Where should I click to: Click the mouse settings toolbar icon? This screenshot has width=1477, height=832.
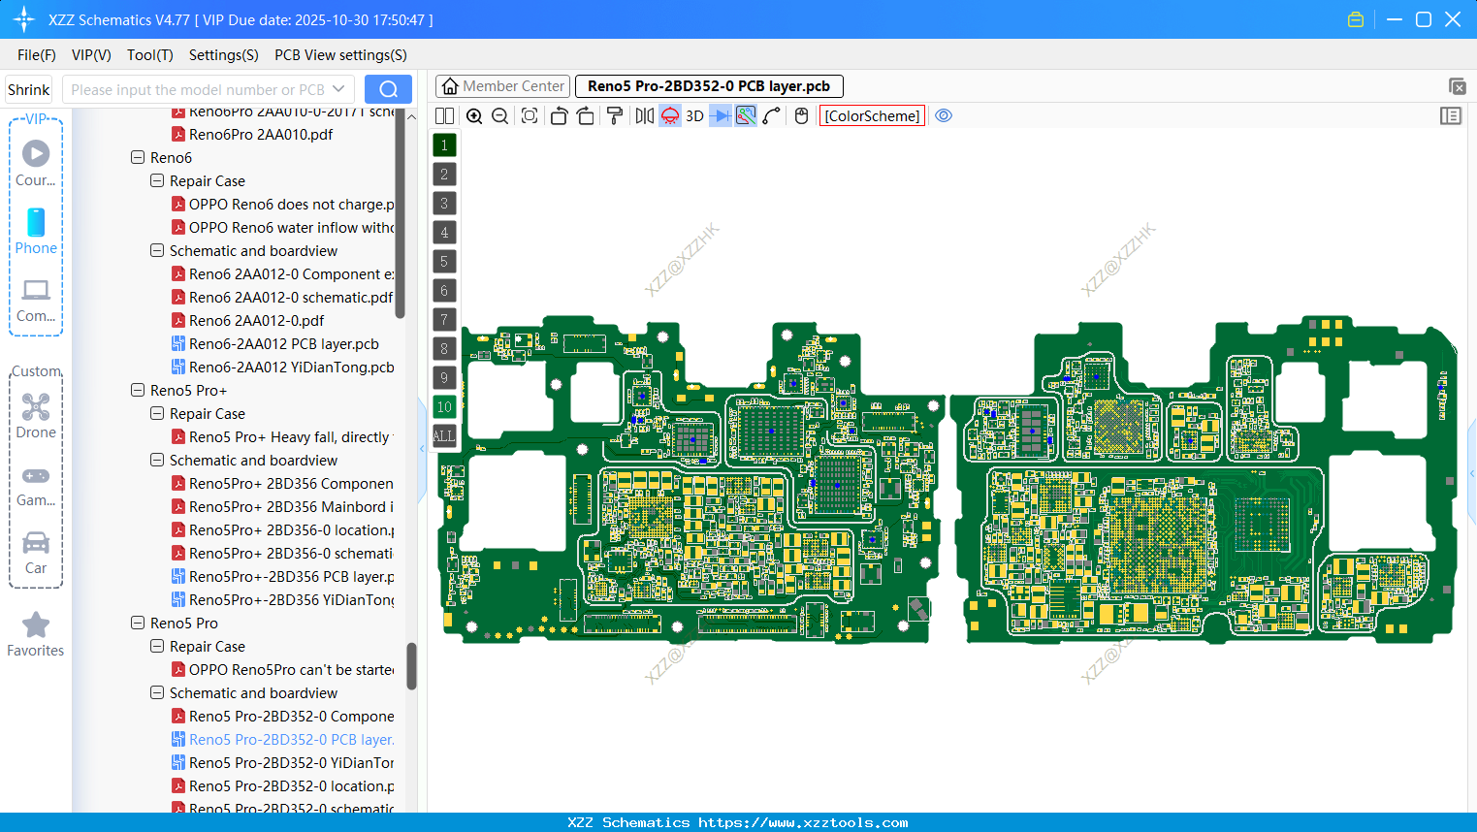coord(801,115)
